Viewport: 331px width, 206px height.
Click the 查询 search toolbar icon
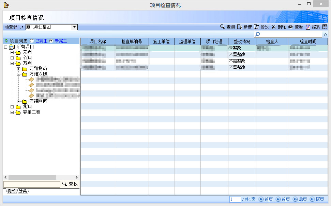tap(222, 27)
